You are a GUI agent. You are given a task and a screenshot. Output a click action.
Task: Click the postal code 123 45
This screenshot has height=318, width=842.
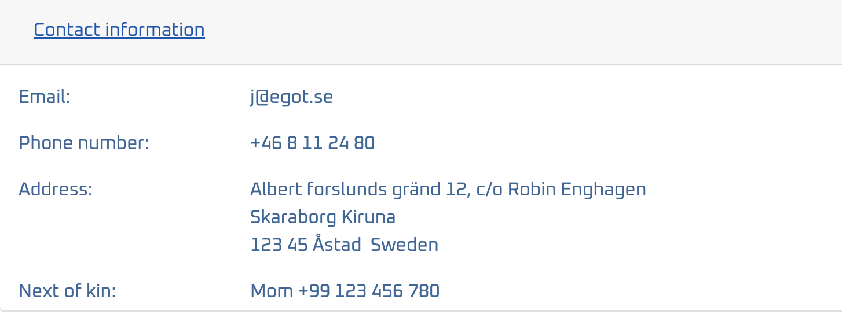[x=279, y=245]
